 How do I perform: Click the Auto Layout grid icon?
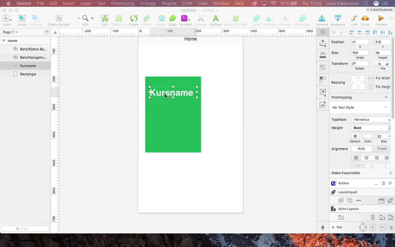373,217
